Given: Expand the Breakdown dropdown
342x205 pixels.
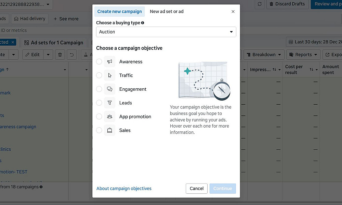Looking at the screenshot, I should (x=264, y=55).
